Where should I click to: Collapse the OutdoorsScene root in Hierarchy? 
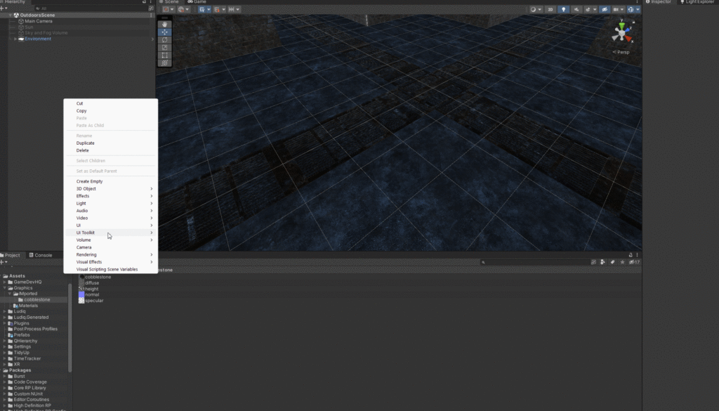(10, 15)
